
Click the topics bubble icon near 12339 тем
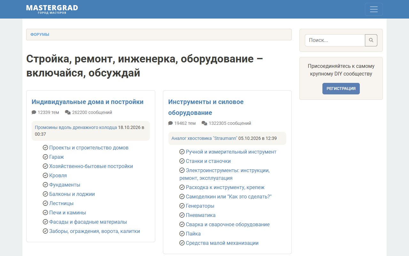34,112
